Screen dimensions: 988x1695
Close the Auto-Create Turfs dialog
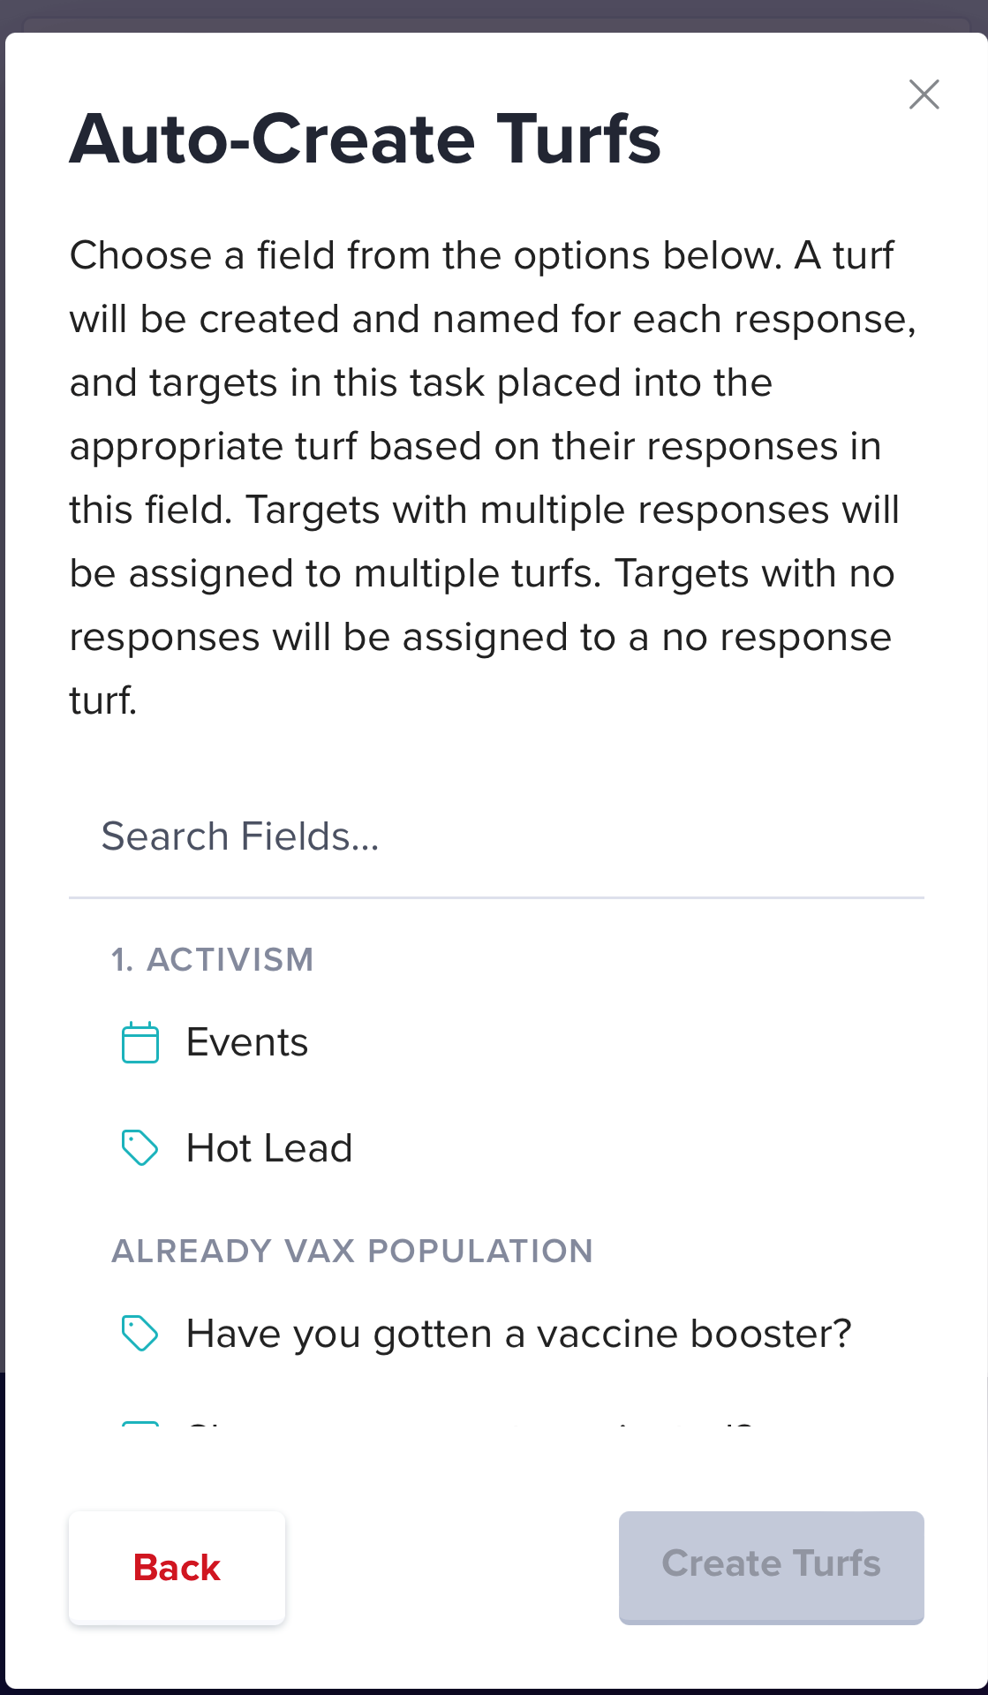click(x=924, y=95)
